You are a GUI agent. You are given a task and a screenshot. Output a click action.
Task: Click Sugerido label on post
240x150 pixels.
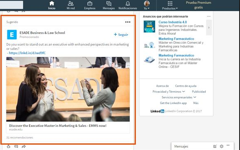click(12, 22)
